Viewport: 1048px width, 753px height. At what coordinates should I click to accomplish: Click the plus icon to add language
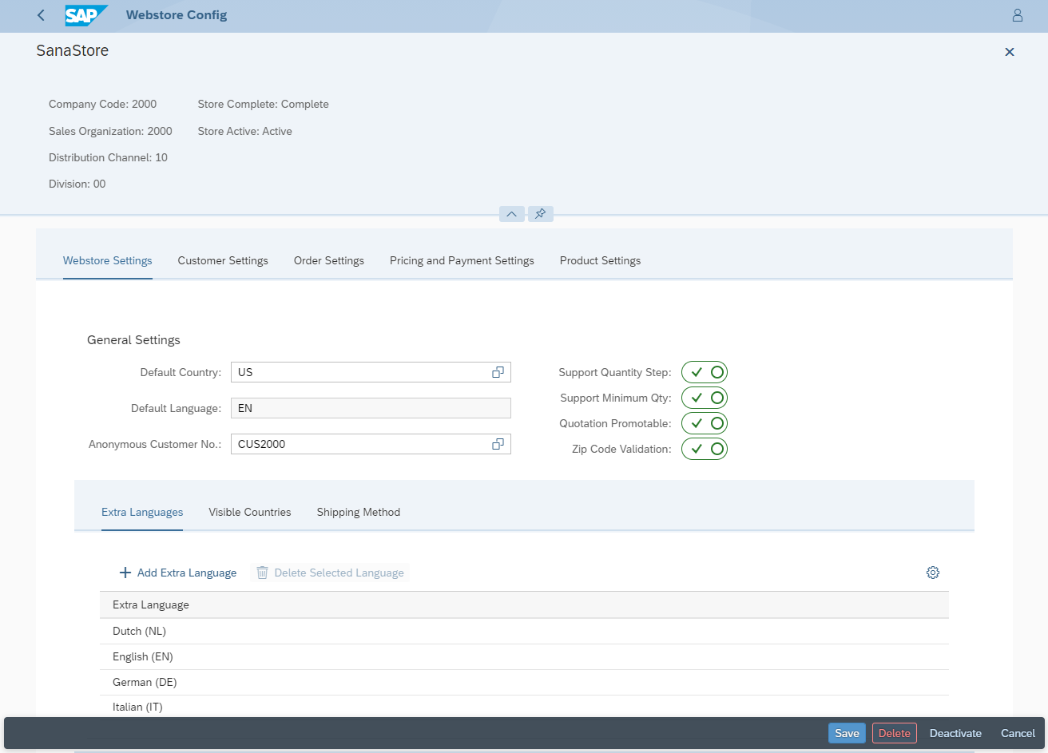point(125,573)
